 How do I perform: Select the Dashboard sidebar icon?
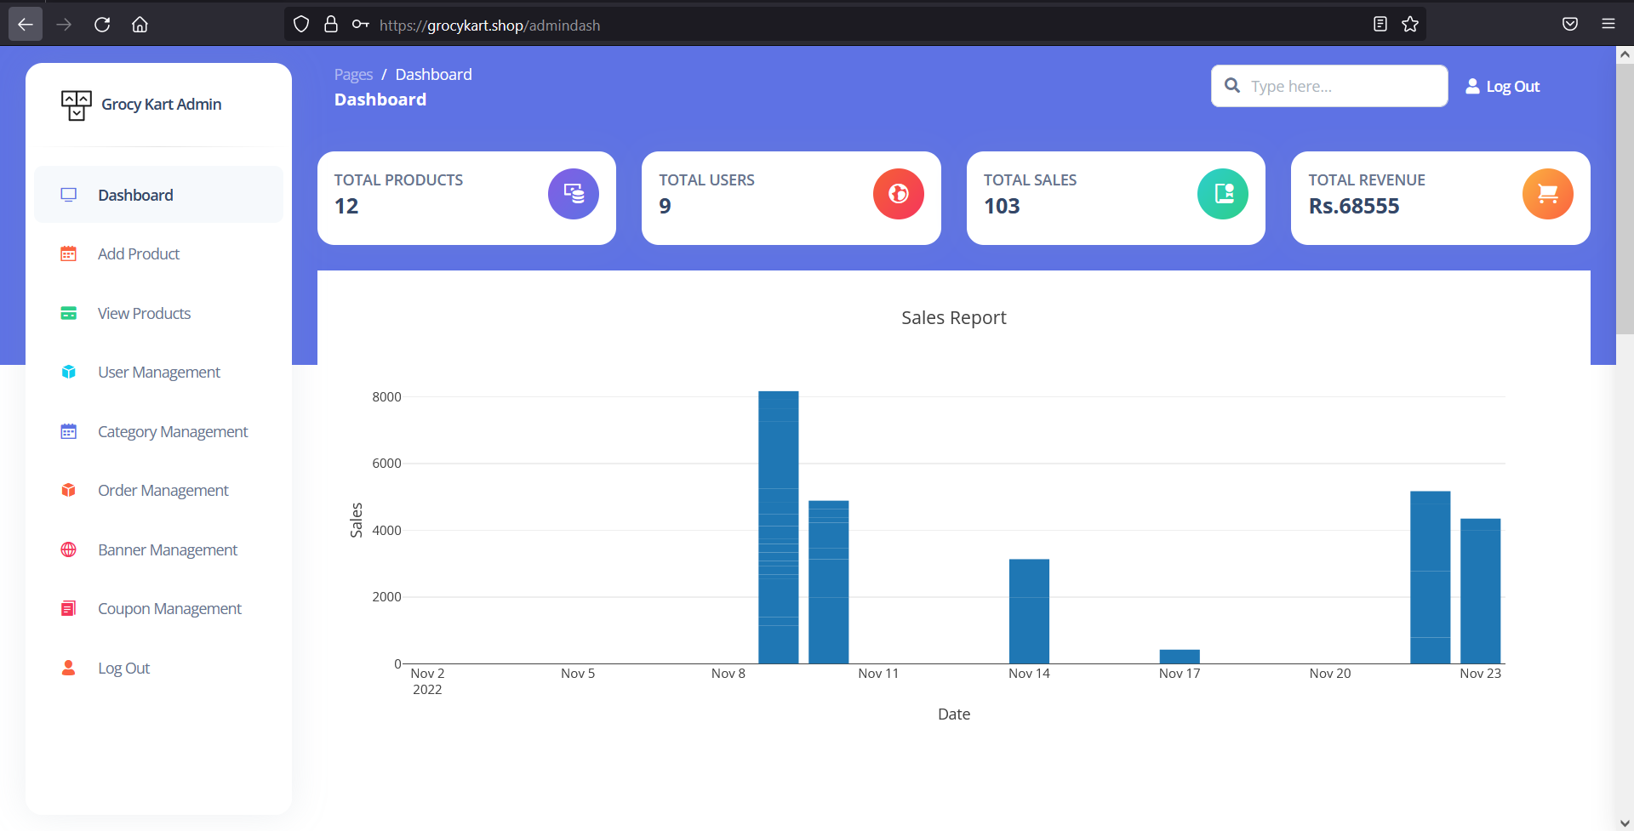point(68,194)
